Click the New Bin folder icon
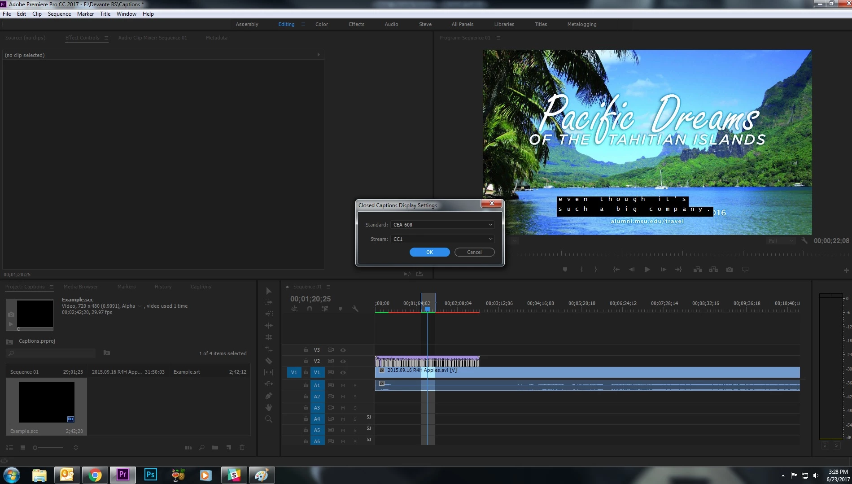852x484 pixels. pos(215,447)
